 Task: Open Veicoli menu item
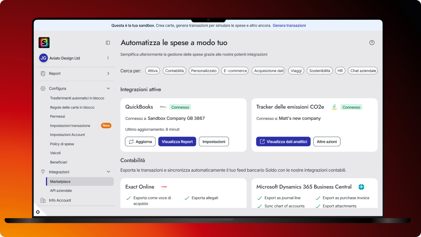[x=55, y=153]
